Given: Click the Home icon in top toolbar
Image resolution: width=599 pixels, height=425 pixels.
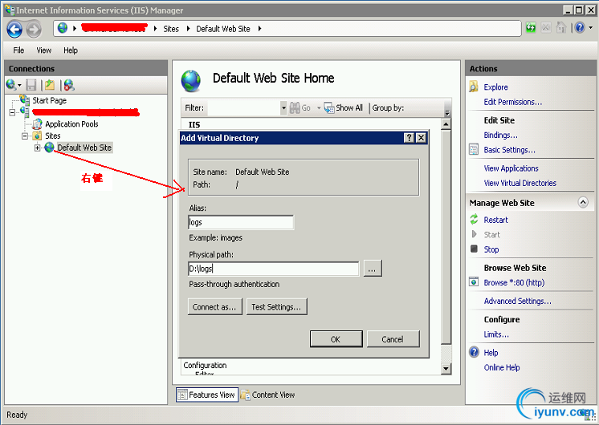Looking at the screenshot, I should pyautogui.click(x=560, y=27).
